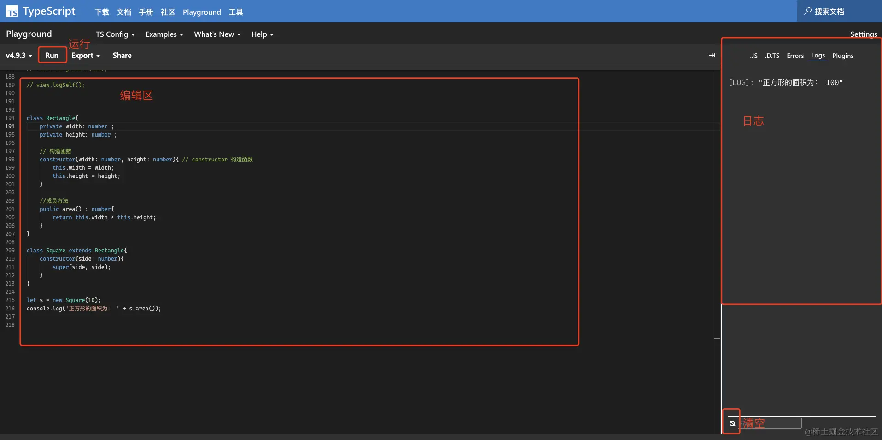Screen dimensions: 882x440
Task: Focus the log filter input field
Action: (x=770, y=423)
